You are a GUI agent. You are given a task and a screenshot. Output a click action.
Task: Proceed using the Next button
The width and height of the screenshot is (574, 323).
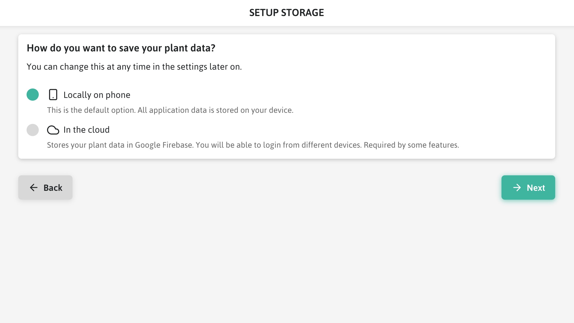[x=528, y=187]
